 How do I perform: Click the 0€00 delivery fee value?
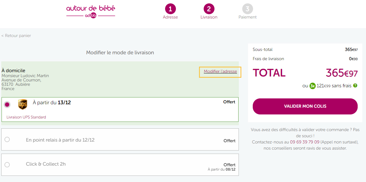click(x=353, y=59)
